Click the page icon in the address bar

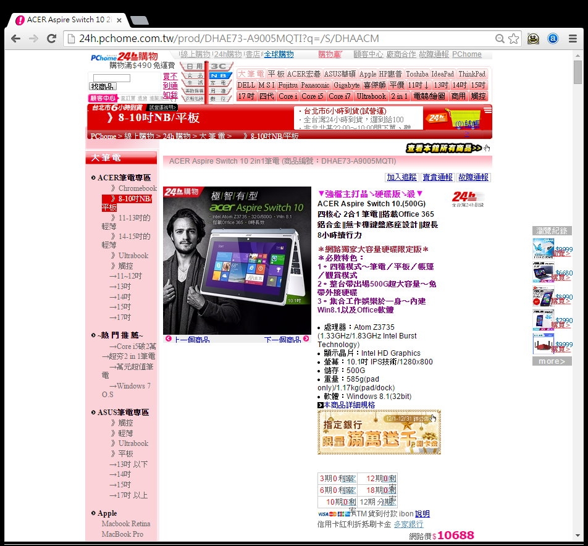71,38
